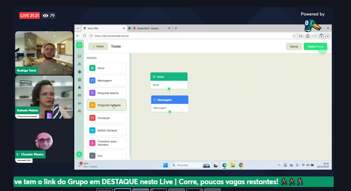Open the conversations icon in left sidebar

[x=79, y=56]
